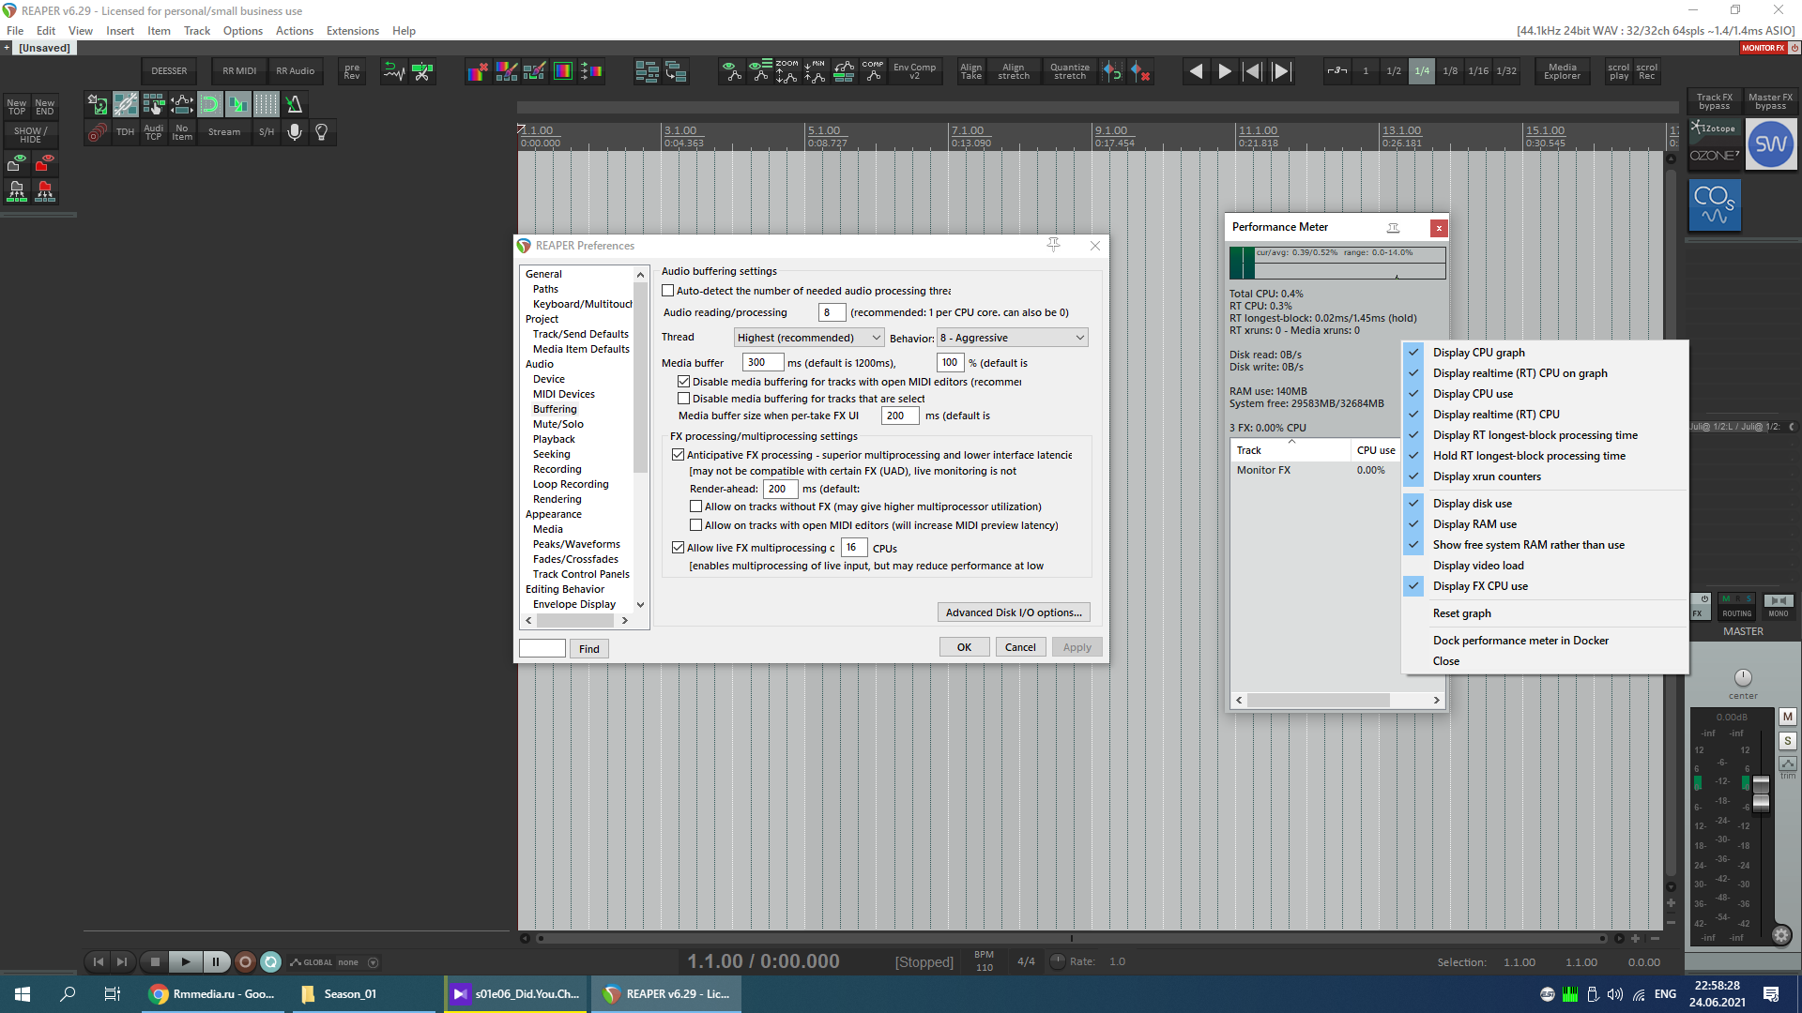Click the master track Mute button
The image size is (1802, 1013).
click(1787, 717)
